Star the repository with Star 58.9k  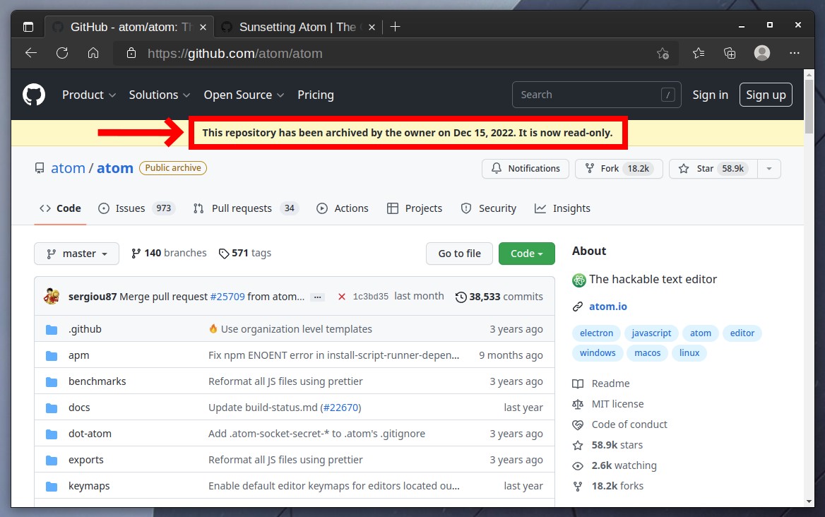tap(713, 168)
